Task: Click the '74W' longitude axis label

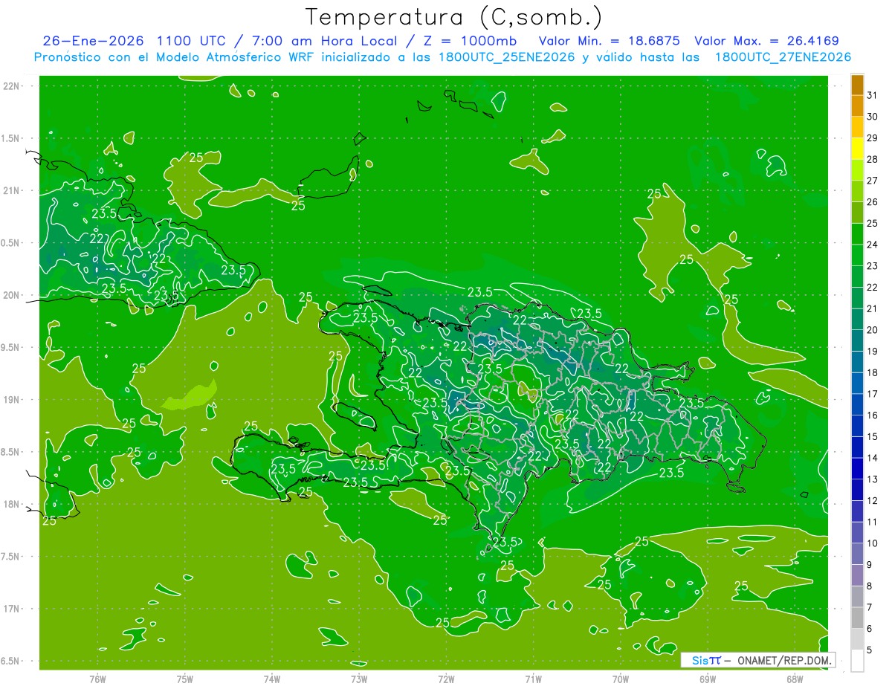Action: 272,679
